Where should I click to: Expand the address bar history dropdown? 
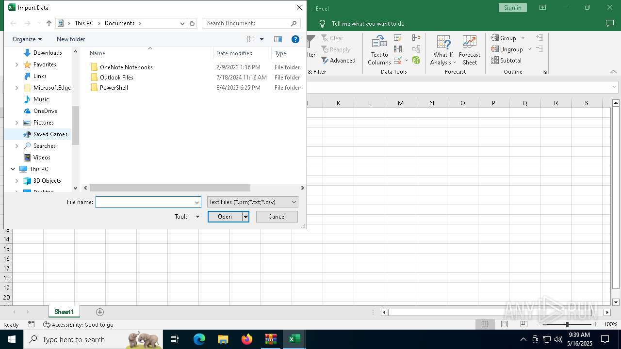pos(182,23)
